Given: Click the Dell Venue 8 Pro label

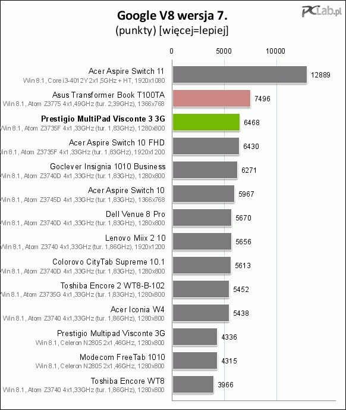Looking at the screenshot, I should [135, 214].
